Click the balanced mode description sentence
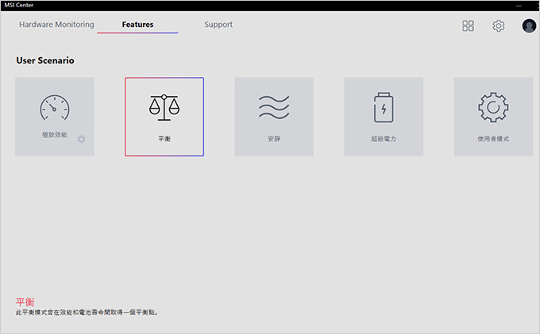Viewport: 540px width, 334px height. (x=87, y=313)
